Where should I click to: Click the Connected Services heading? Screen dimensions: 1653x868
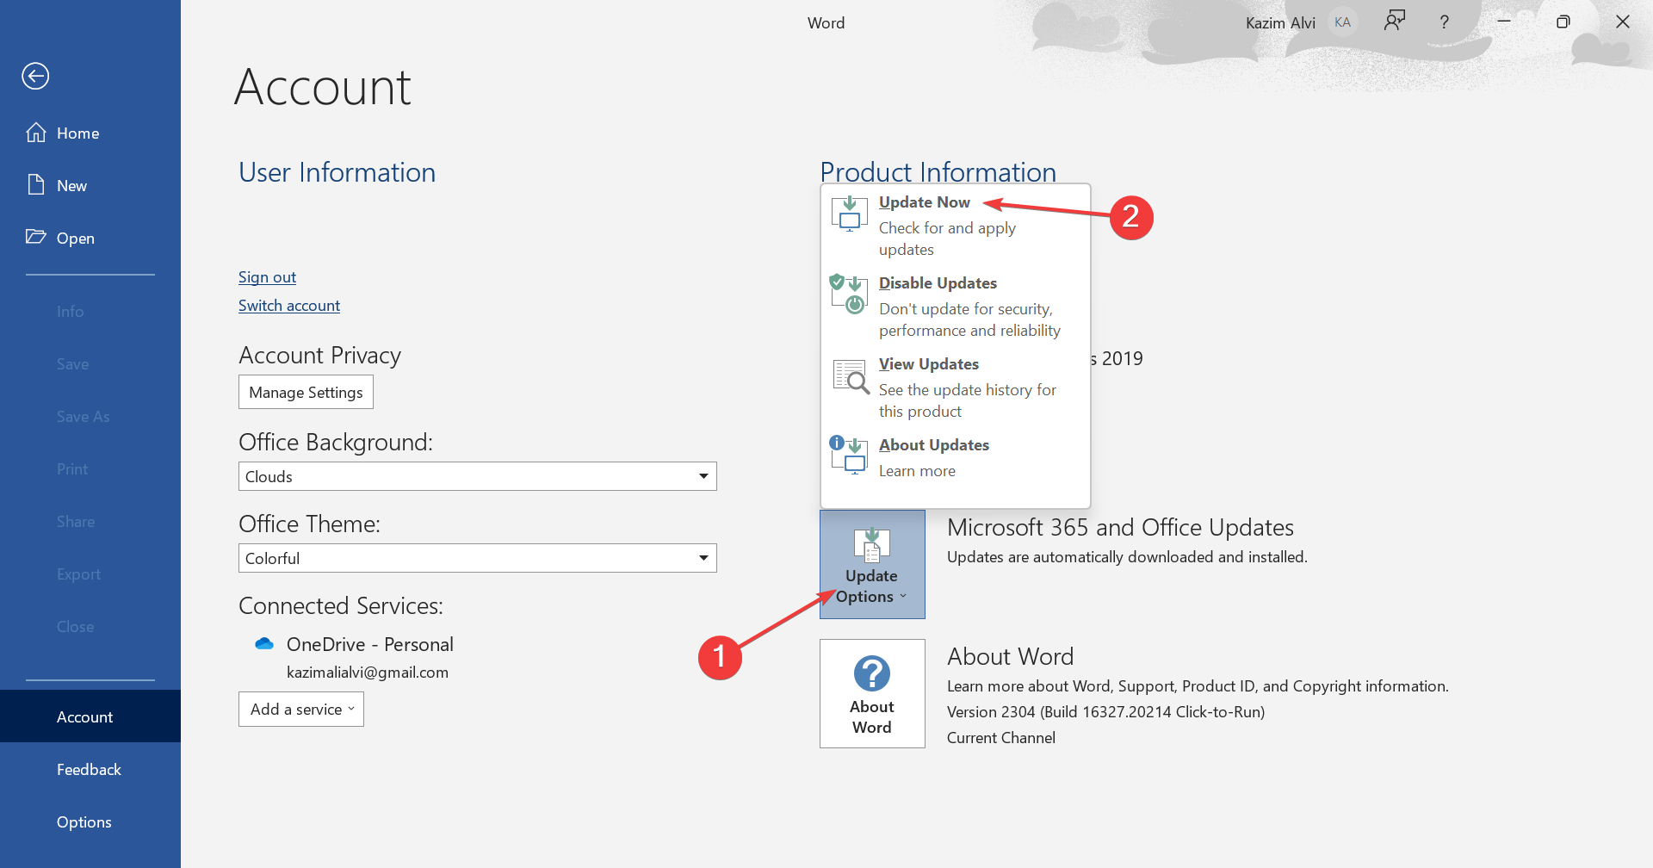point(341,605)
